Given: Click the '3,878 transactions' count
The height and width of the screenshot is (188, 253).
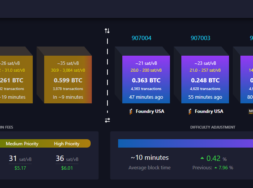Looking at the screenshot, I should (x=68, y=89).
